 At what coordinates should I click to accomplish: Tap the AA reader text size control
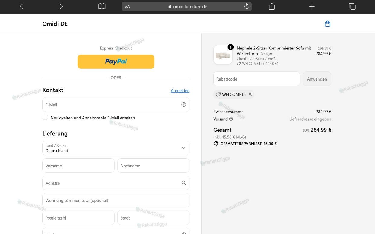[127, 6]
